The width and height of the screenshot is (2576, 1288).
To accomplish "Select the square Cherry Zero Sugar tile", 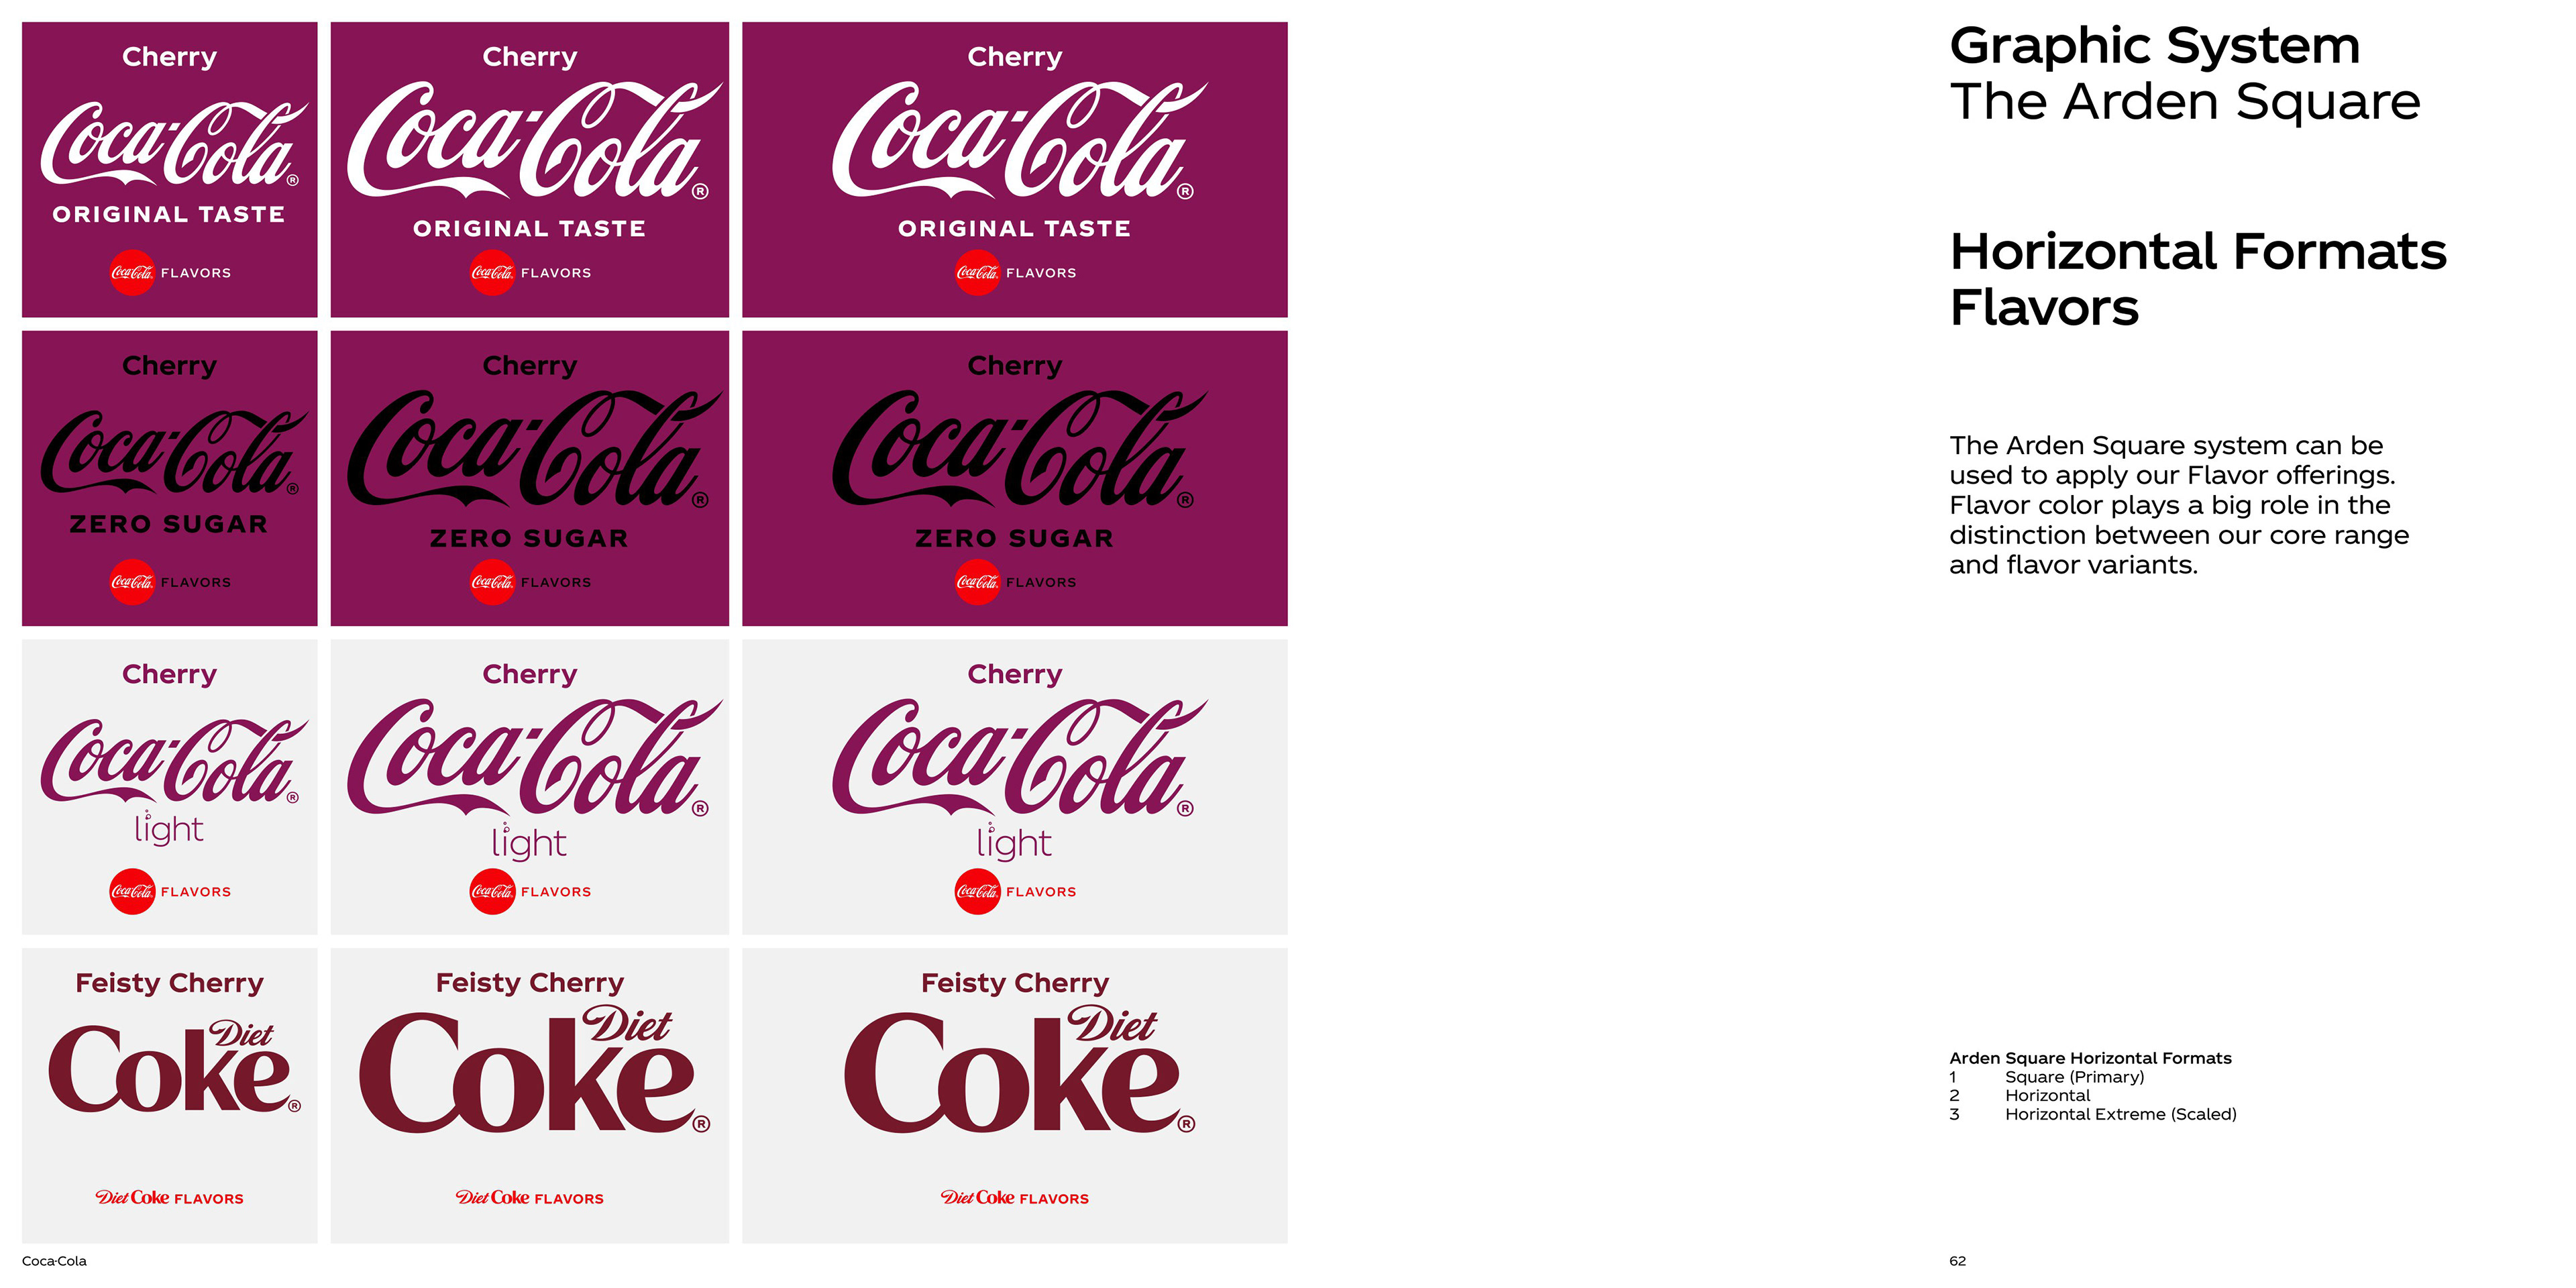I will 169,478.
